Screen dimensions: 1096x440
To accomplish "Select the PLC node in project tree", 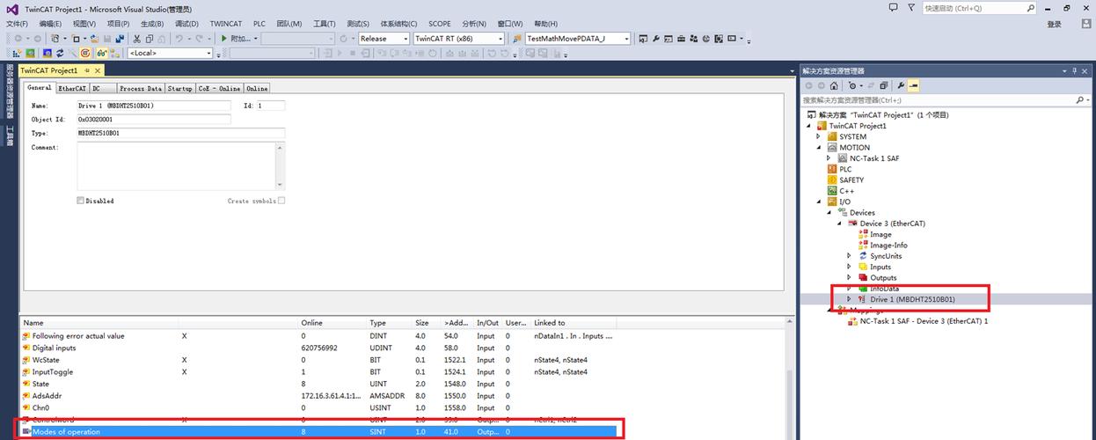I will (844, 169).
